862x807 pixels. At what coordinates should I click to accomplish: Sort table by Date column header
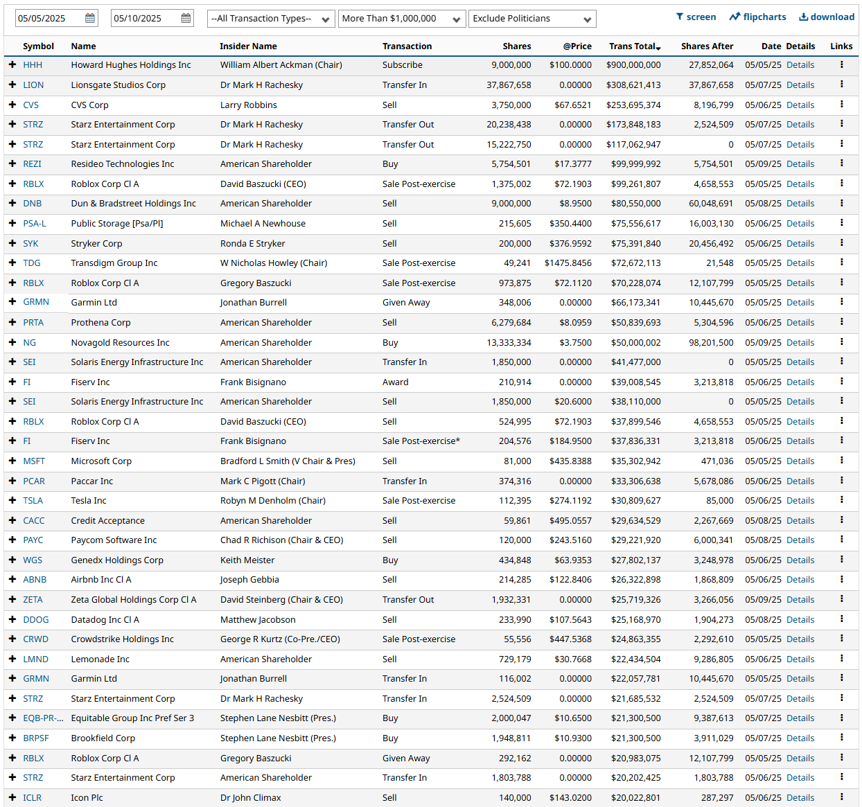pyautogui.click(x=771, y=46)
